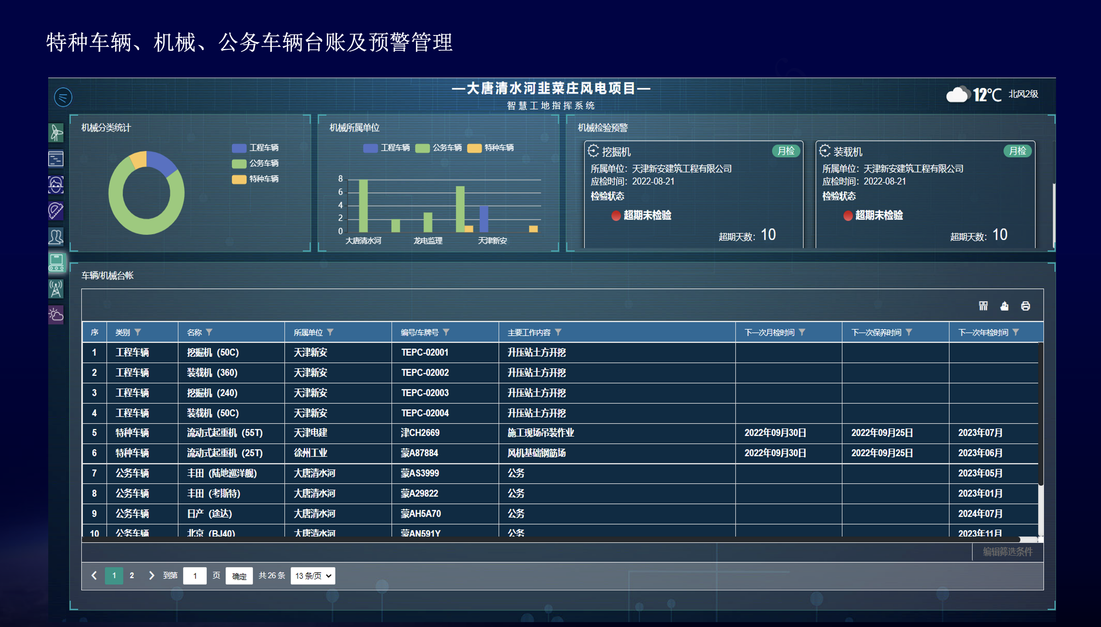The width and height of the screenshot is (1101, 627).
Task: Open the safety helmet sidebar icon
Action: [x=56, y=211]
